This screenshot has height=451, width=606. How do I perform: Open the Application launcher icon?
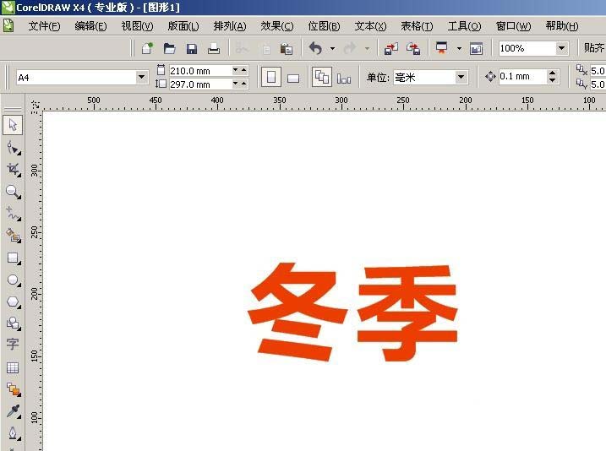pos(441,48)
